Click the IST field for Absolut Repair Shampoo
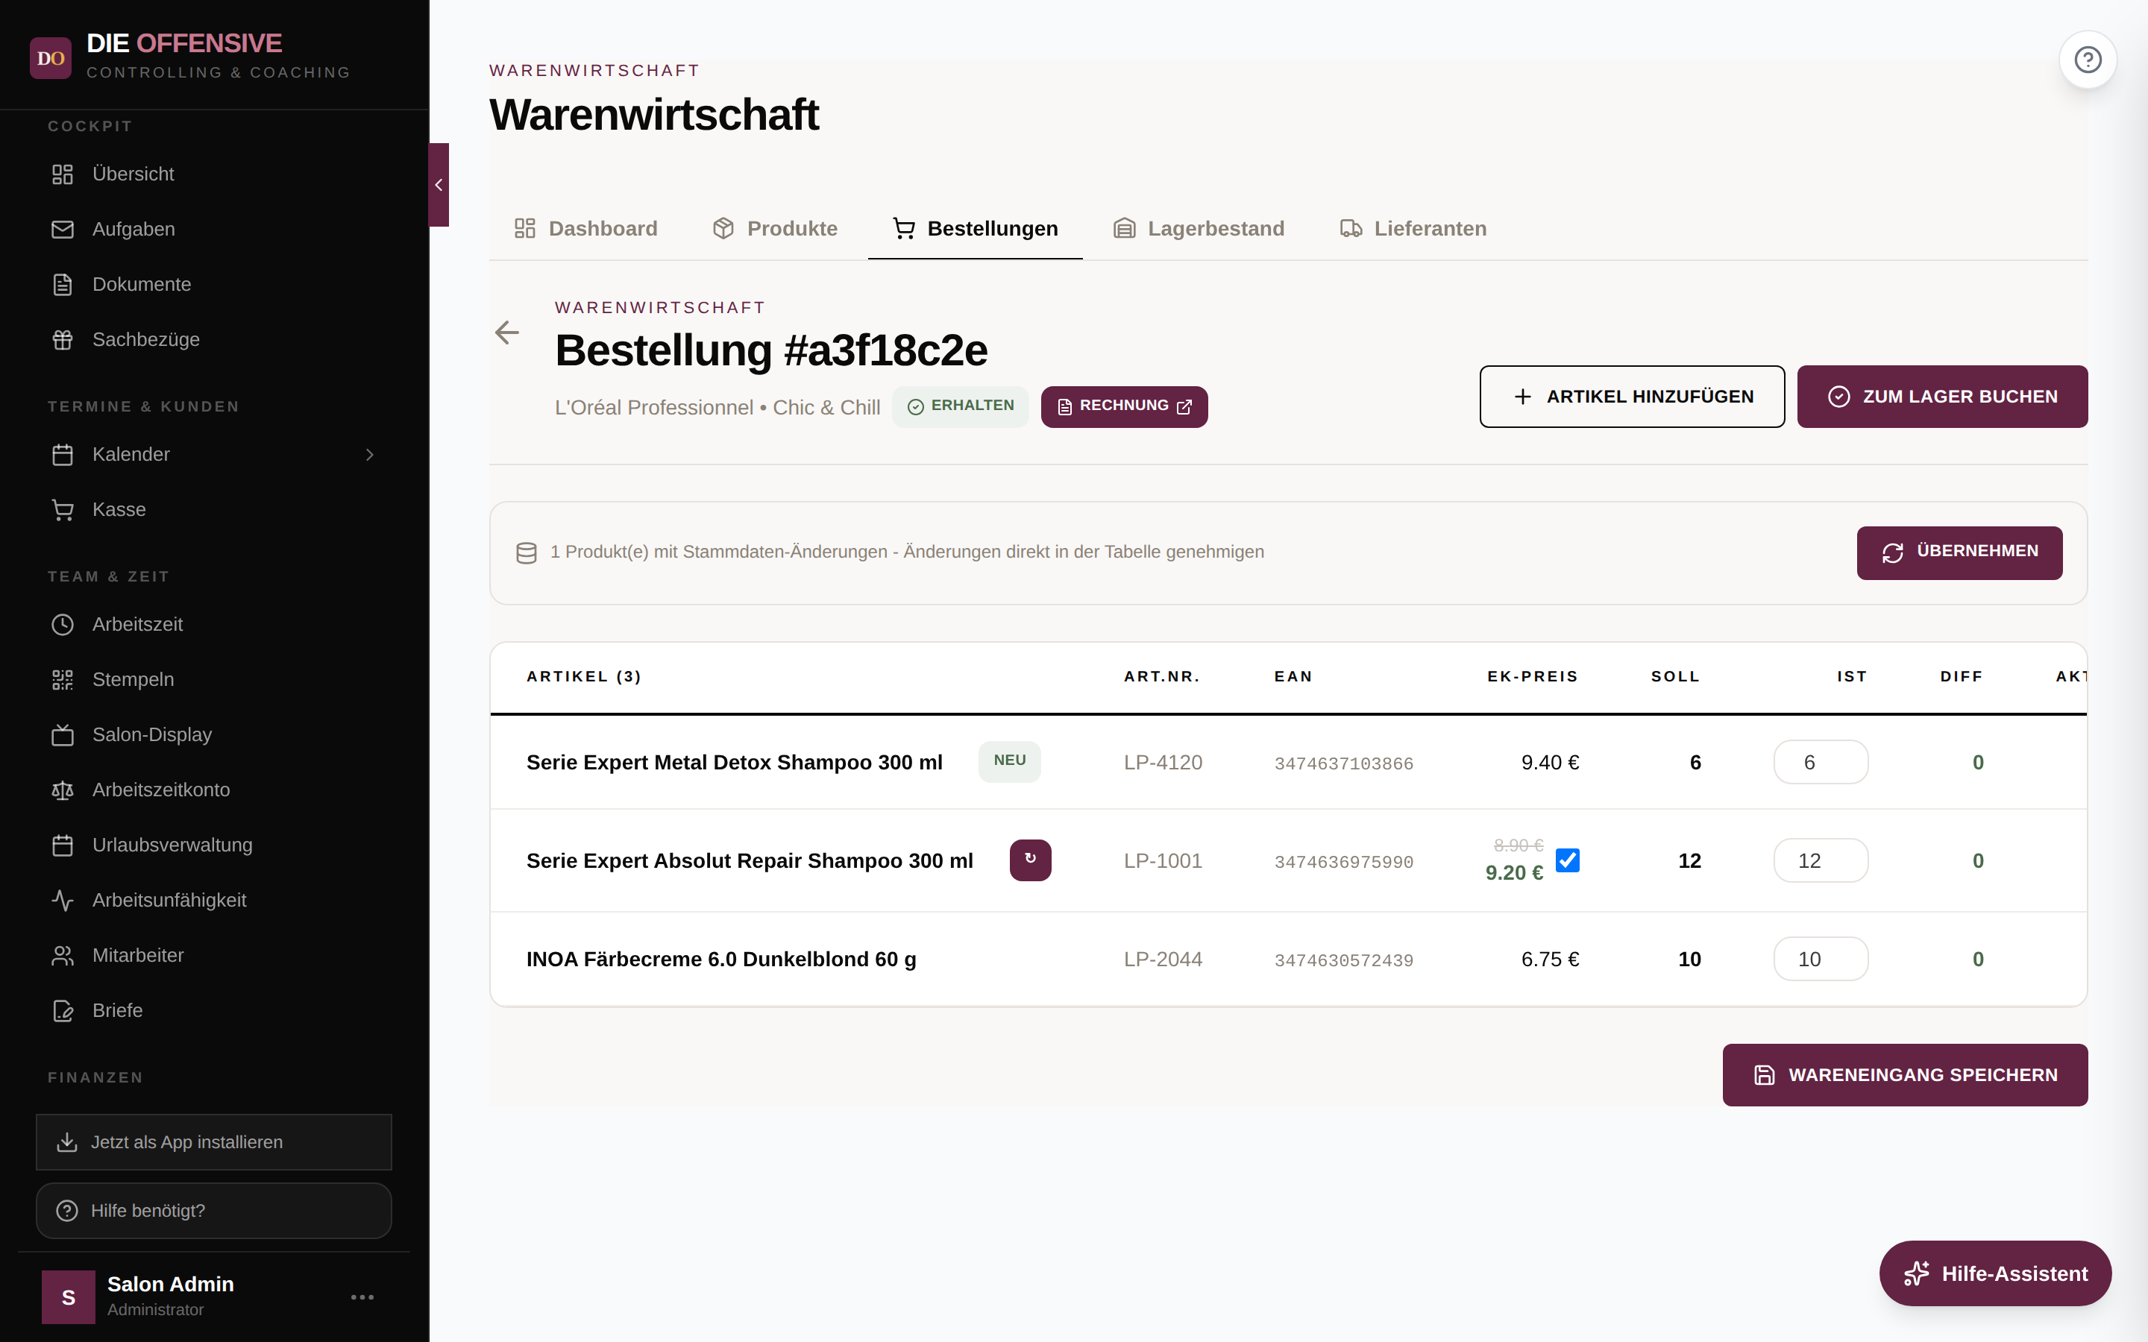The image size is (2148, 1342). click(x=1821, y=860)
